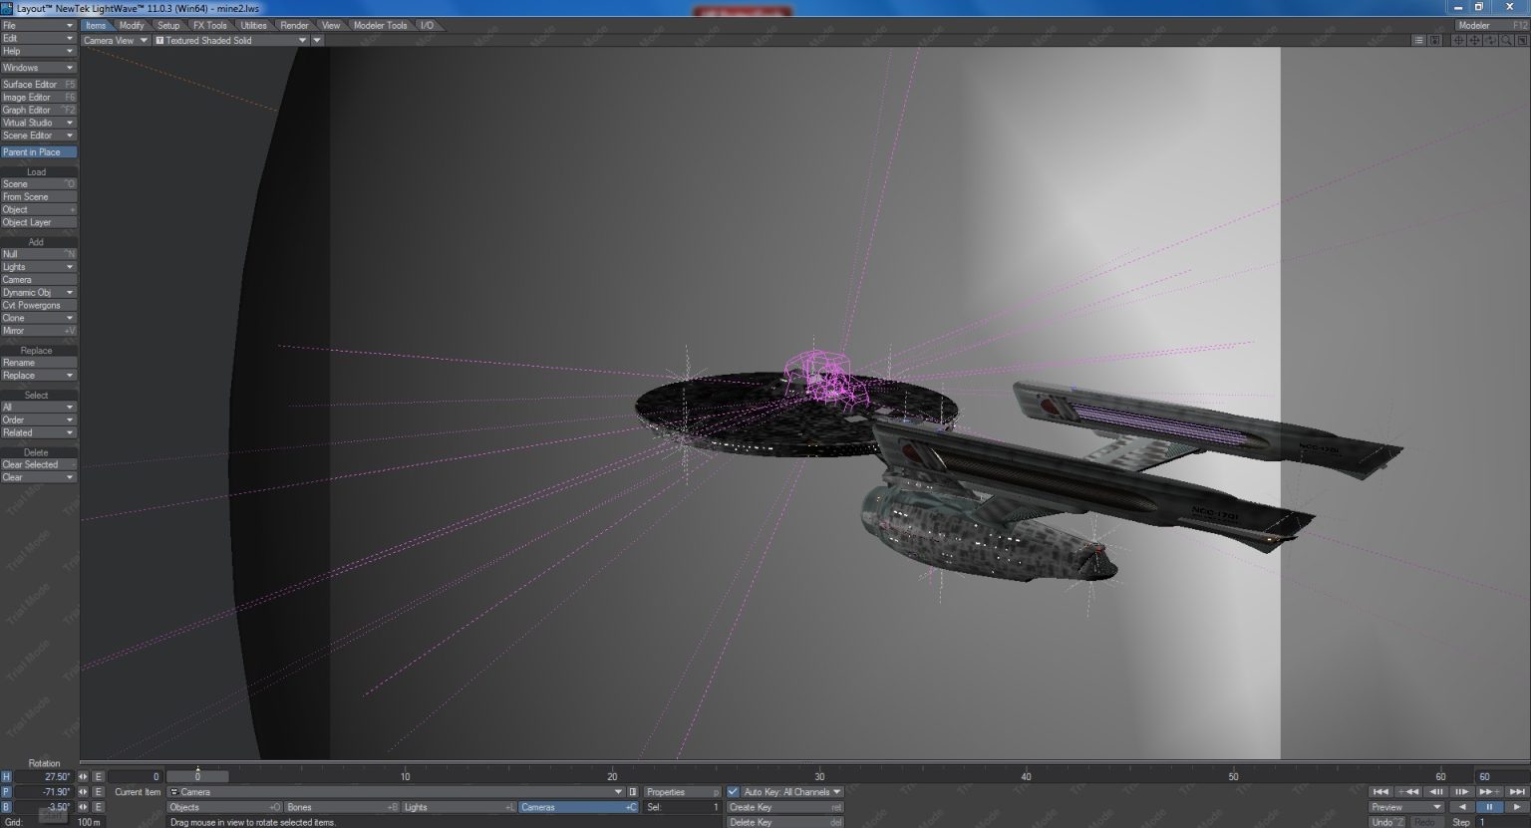The image size is (1531, 828).
Task: Open the Camera View viewport dropdown
Action: pyautogui.click(x=144, y=41)
